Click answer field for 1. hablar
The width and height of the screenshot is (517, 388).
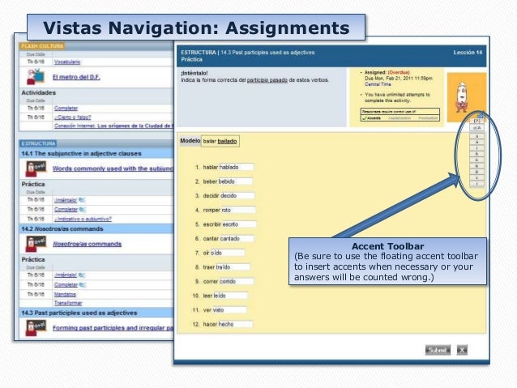click(x=237, y=167)
